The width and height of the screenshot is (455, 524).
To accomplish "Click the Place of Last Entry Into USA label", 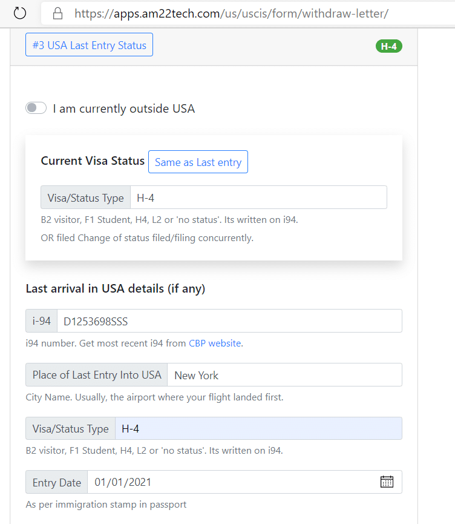I will point(97,375).
